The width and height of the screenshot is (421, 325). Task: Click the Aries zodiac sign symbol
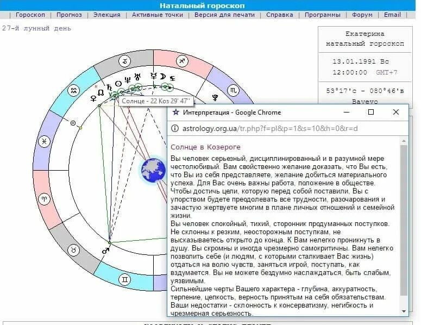(45, 199)
